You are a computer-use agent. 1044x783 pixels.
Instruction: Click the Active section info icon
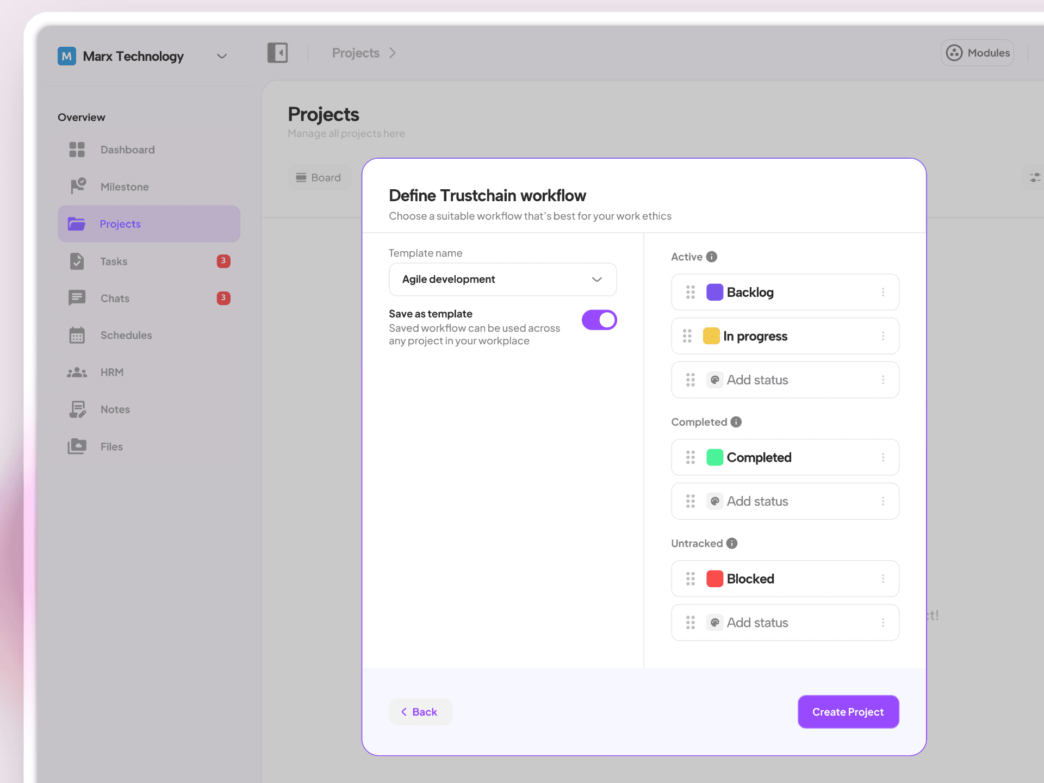(x=711, y=257)
